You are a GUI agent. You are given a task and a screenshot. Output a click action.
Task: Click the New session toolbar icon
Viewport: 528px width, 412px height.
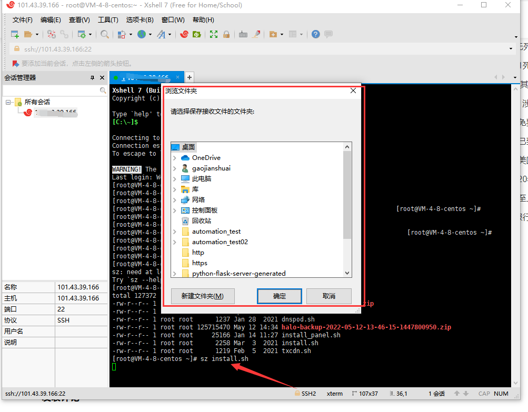pyautogui.click(x=15, y=34)
